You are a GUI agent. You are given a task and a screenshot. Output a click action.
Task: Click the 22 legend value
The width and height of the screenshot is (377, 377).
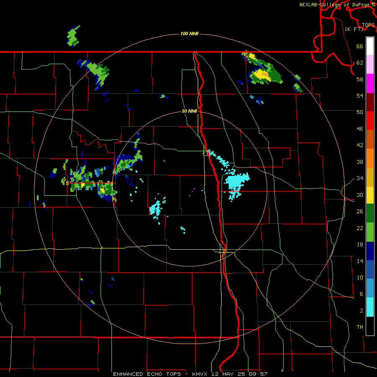[x=360, y=228]
